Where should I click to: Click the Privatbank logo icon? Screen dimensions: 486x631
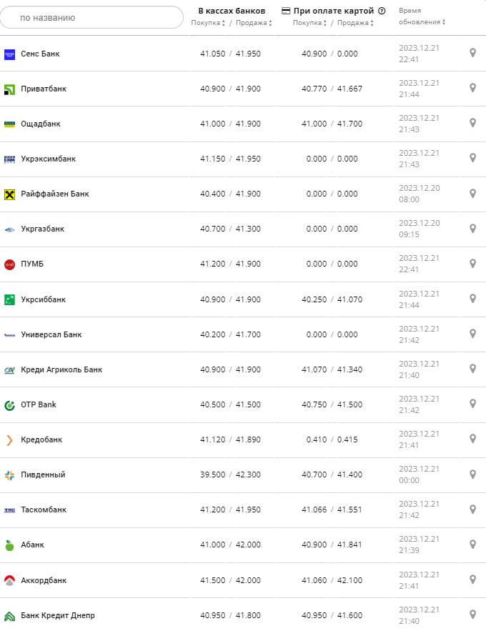(x=9, y=89)
